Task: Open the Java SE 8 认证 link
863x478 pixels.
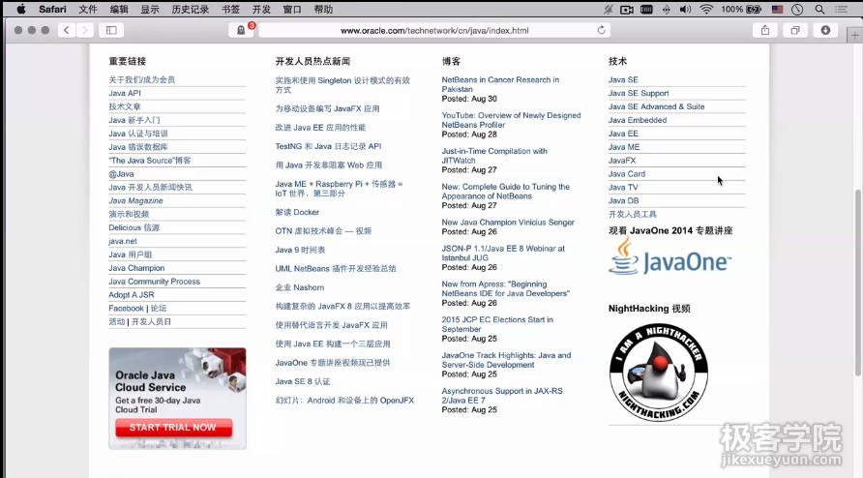Action: click(303, 381)
